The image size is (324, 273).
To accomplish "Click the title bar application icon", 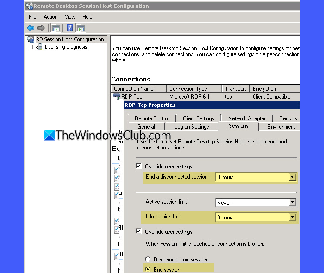I will (29, 6).
